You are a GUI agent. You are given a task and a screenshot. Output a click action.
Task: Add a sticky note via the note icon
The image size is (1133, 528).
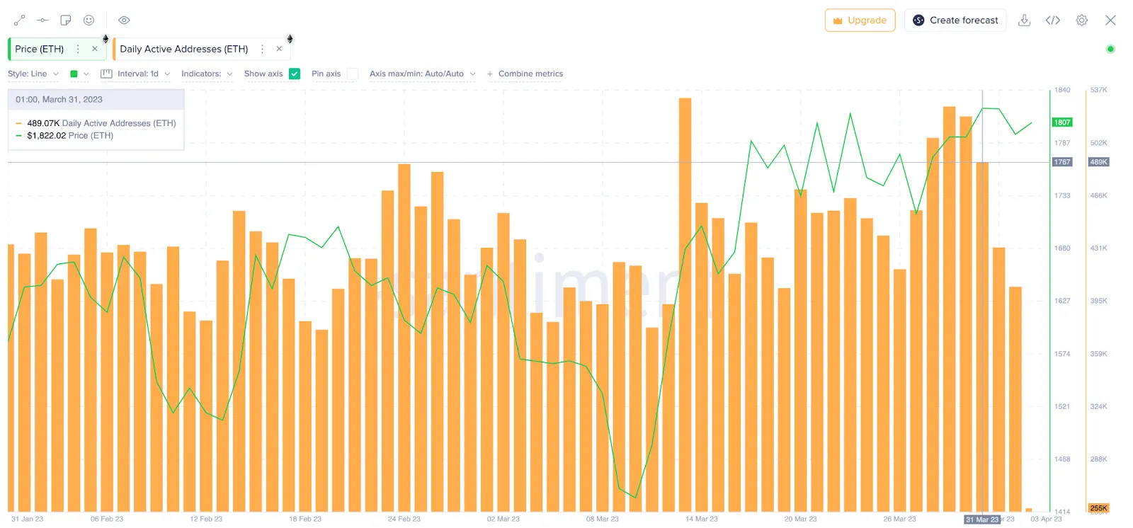pyautogui.click(x=66, y=21)
